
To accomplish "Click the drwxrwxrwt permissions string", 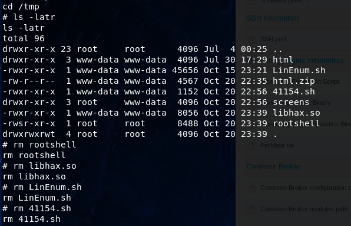I will [29, 134].
